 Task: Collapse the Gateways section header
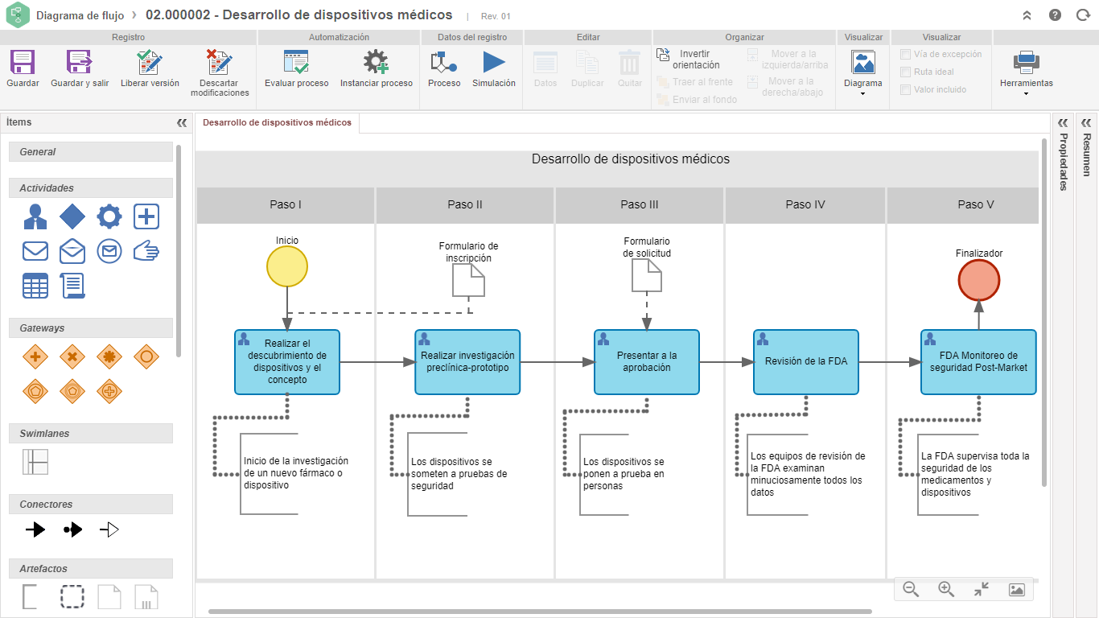point(91,328)
